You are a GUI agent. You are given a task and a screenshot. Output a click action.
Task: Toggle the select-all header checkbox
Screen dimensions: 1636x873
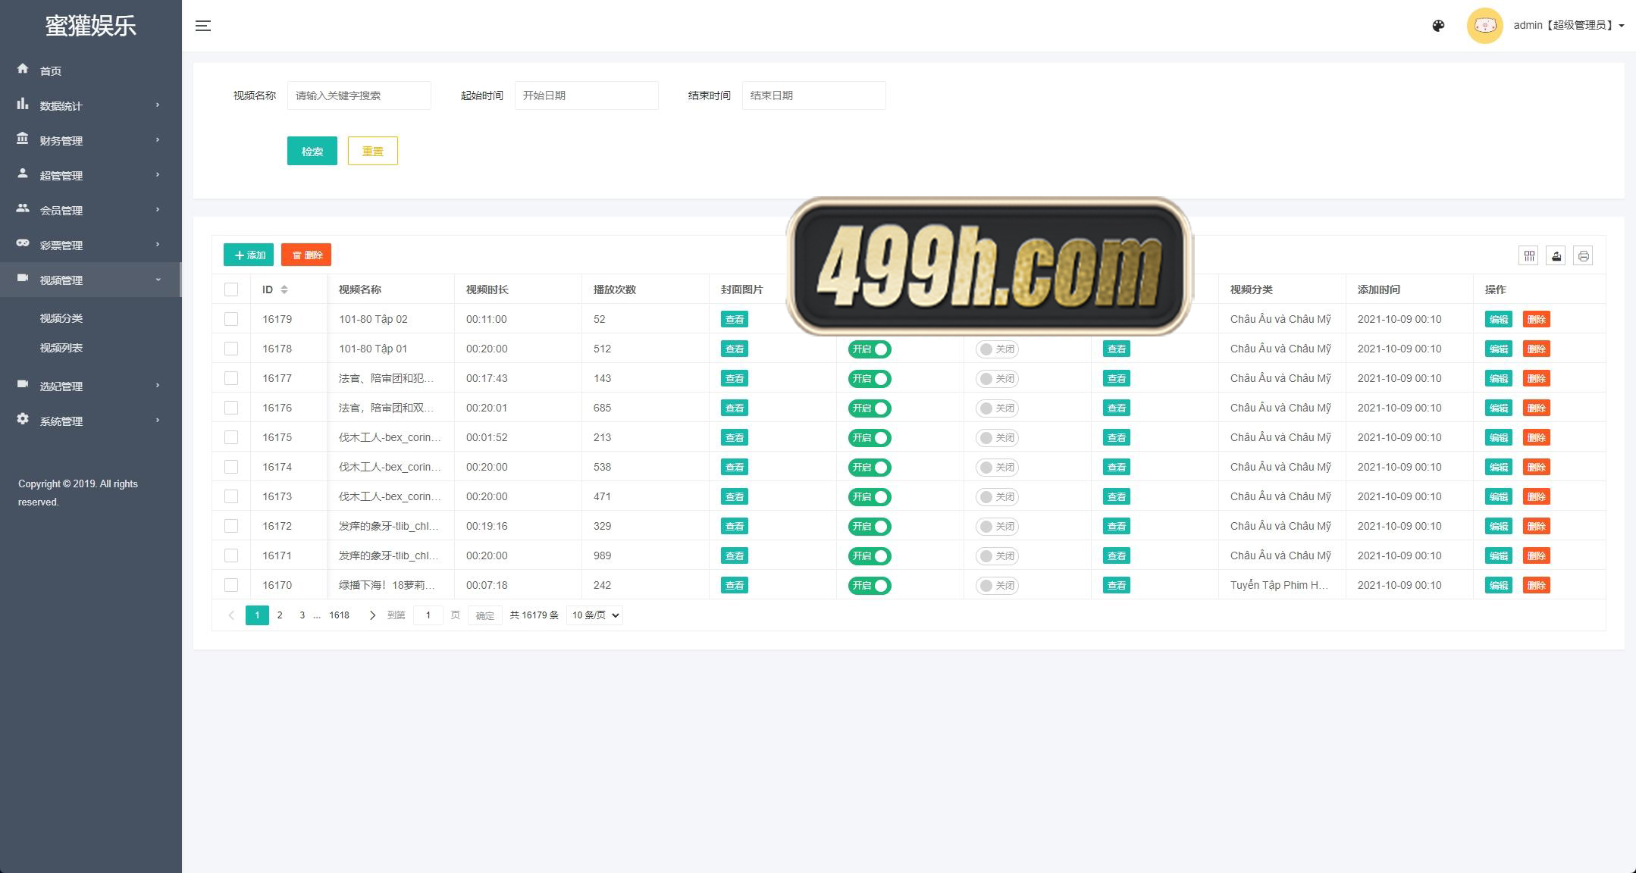click(x=231, y=289)
